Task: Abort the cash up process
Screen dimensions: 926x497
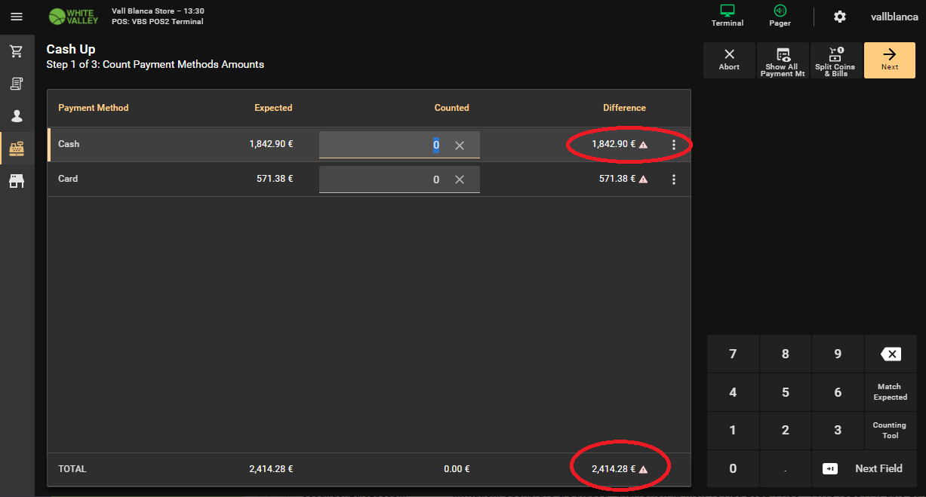Action: (729, 60)
